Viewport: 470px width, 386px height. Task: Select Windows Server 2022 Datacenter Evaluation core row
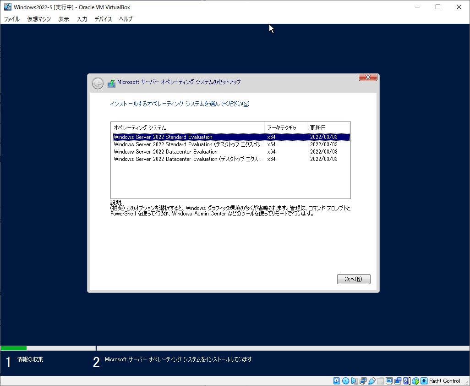pyautogui.click(x=231, y=152)
